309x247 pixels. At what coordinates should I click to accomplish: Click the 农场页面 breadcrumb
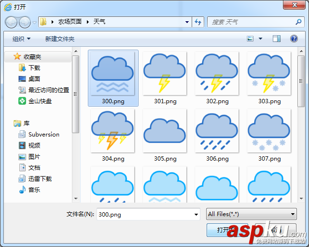[70, 22]
